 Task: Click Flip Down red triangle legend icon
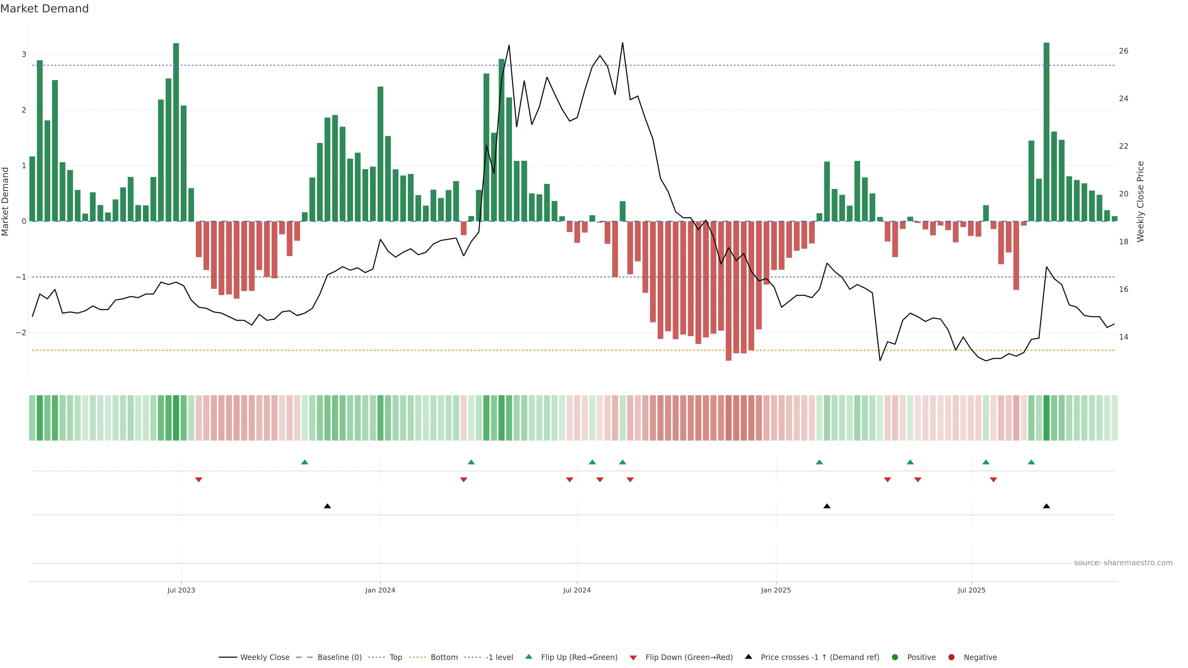pyautogui.click(x=633, y=658)
